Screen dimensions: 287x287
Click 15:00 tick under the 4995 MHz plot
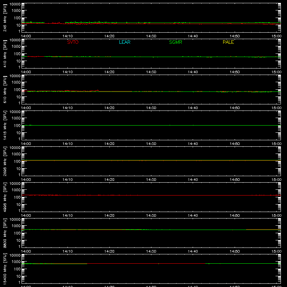coord(276,216)
